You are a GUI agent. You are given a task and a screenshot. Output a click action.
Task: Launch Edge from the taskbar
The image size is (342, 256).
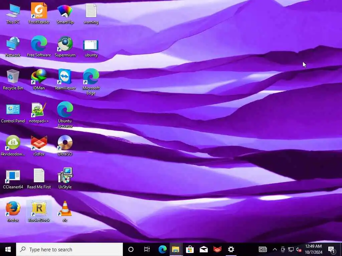pyautogui.click(x=163, y=249)
